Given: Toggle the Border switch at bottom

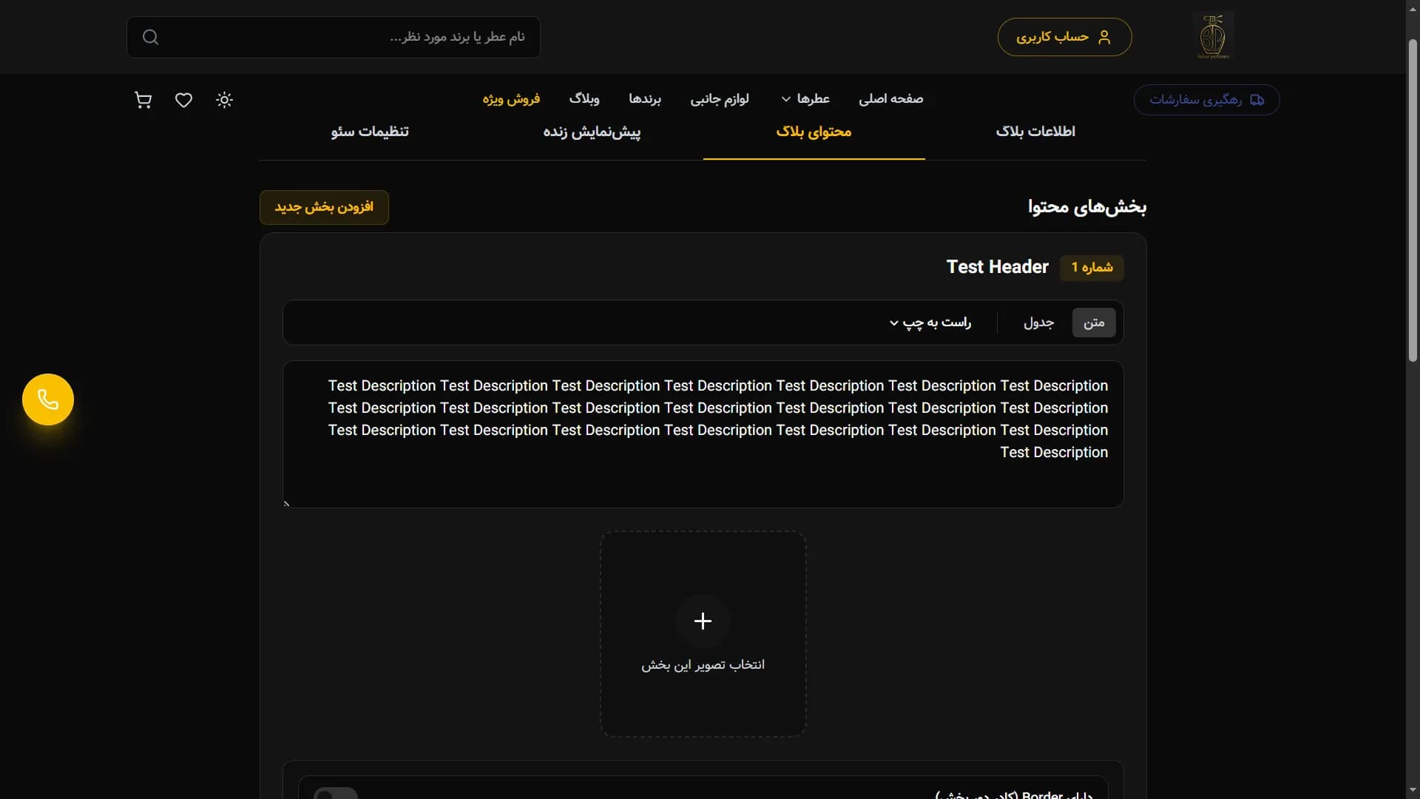Looking at the screenshot, I should 336,795.
